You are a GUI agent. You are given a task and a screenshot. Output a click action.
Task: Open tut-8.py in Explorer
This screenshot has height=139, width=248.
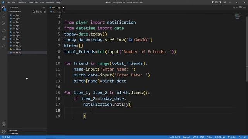tap(16, 39)
